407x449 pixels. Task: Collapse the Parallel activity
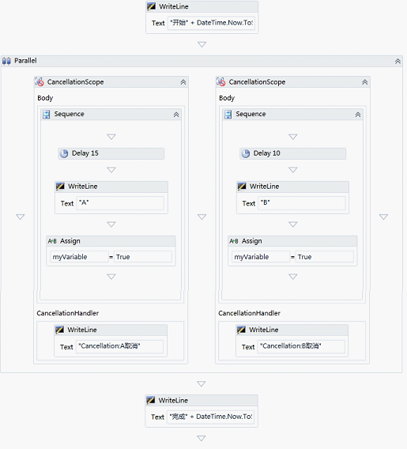pyautogui.click(x=398, y=61)
